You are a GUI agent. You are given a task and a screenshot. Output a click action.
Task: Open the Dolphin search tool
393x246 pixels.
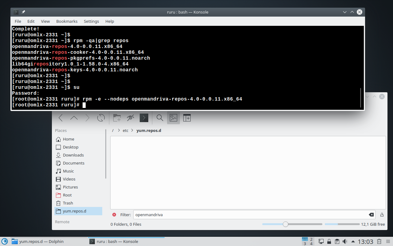160,118
